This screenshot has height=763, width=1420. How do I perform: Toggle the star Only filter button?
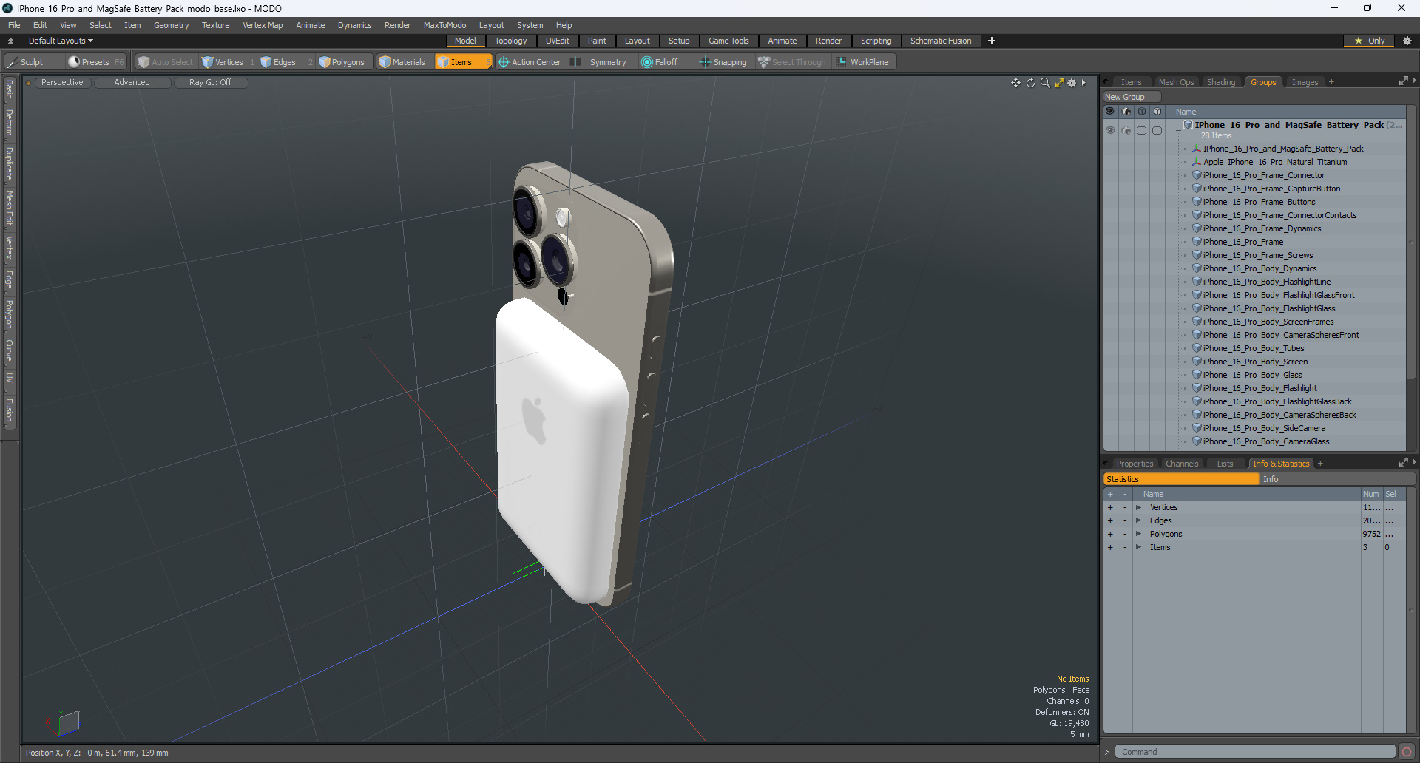[1370, 41]
